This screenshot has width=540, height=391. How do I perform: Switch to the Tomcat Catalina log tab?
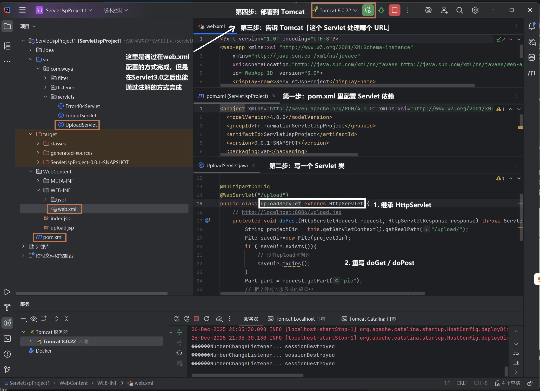tap(369, 319)
